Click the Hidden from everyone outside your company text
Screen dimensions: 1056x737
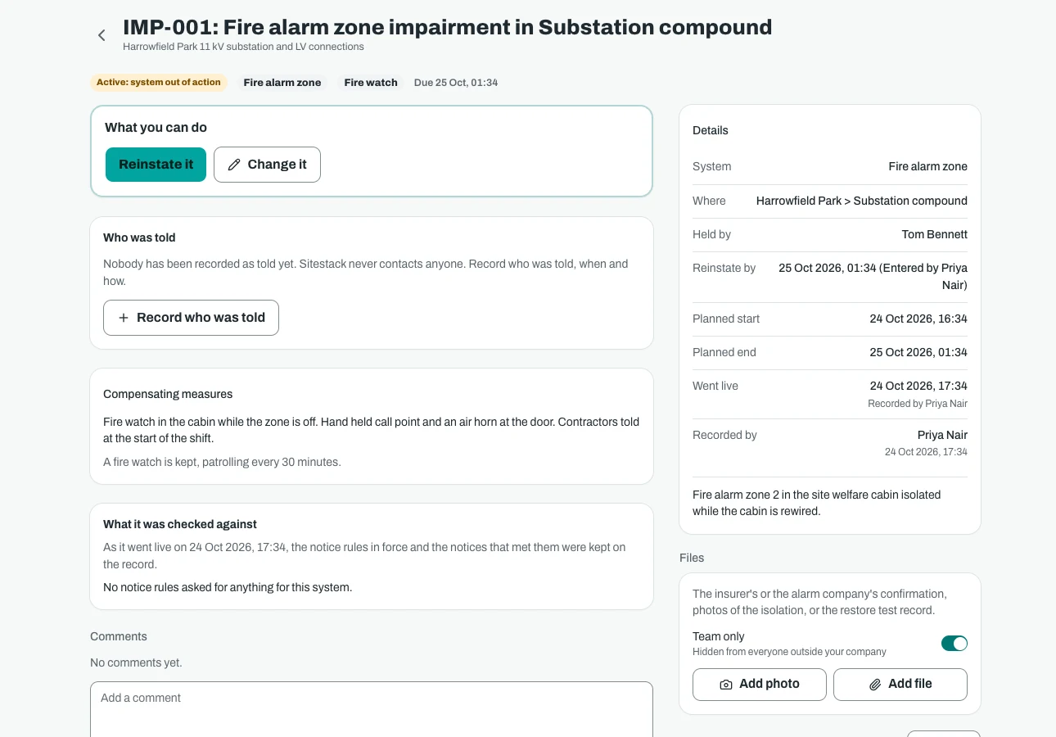[789, 652]
